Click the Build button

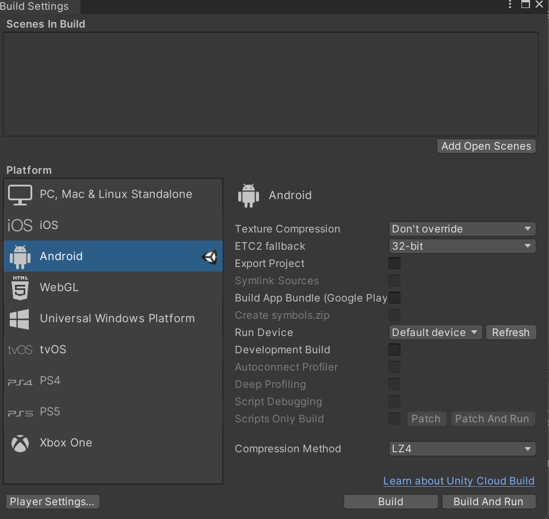tap(391, 502)
